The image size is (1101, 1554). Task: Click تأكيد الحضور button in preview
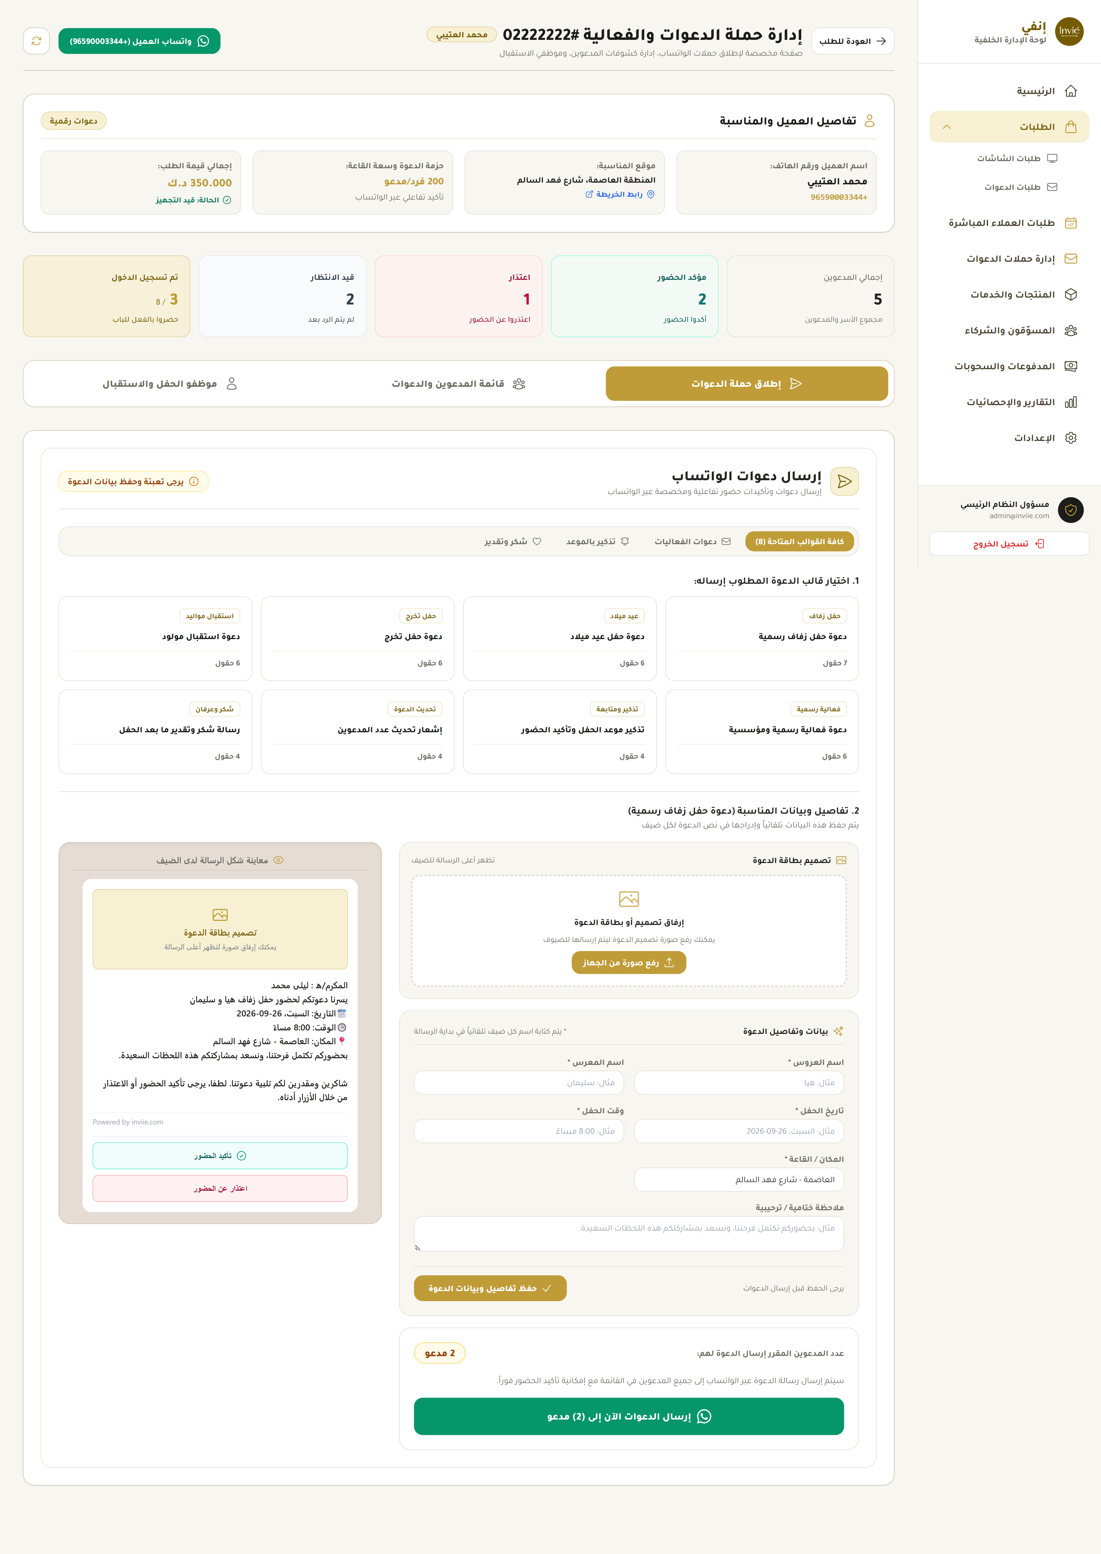(x=220, y=1156)
